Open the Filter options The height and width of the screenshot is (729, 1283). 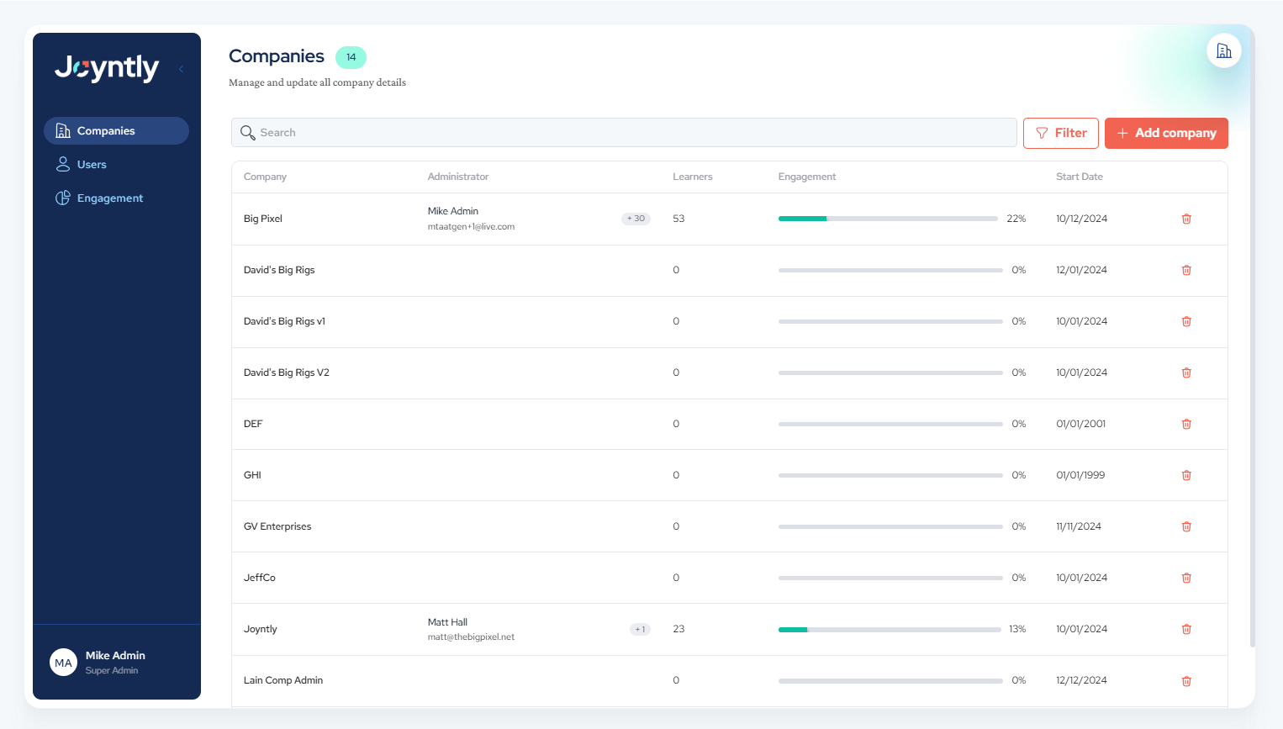tap(1060, 133)
